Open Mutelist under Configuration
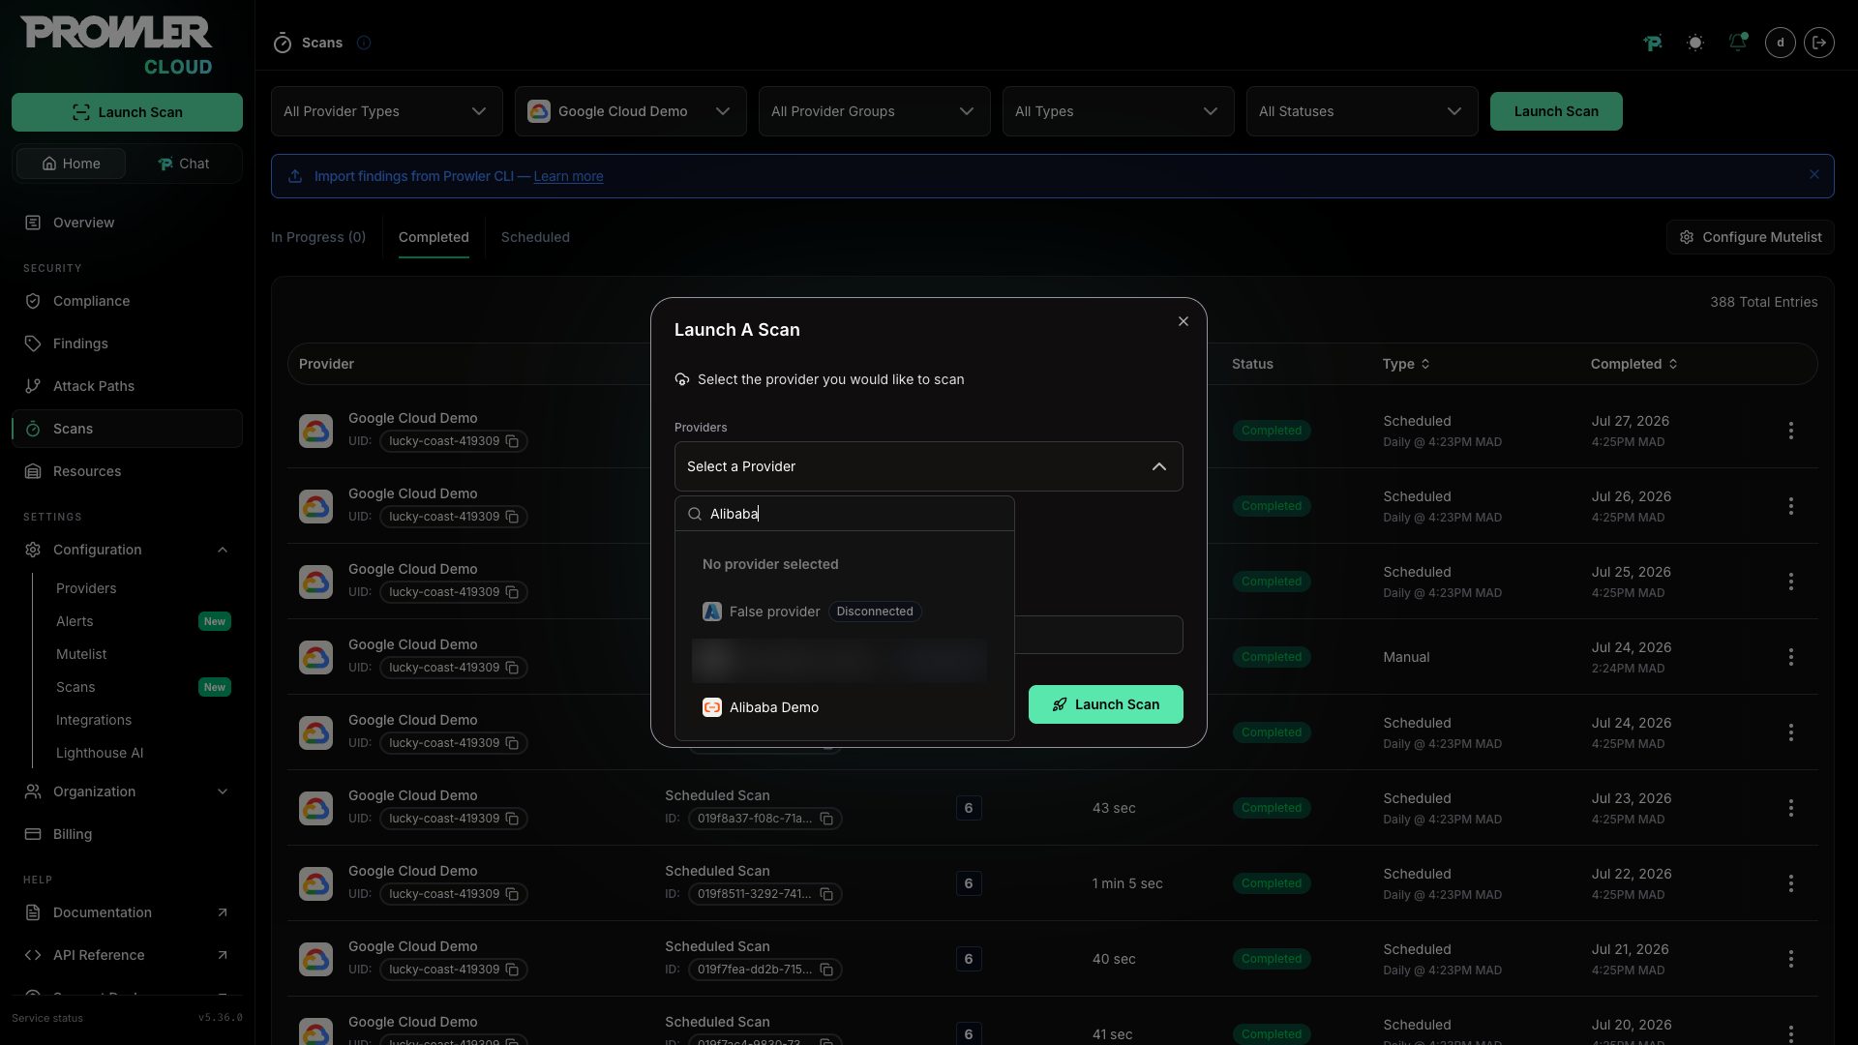 pyautogui.click(x=81, y=654)
